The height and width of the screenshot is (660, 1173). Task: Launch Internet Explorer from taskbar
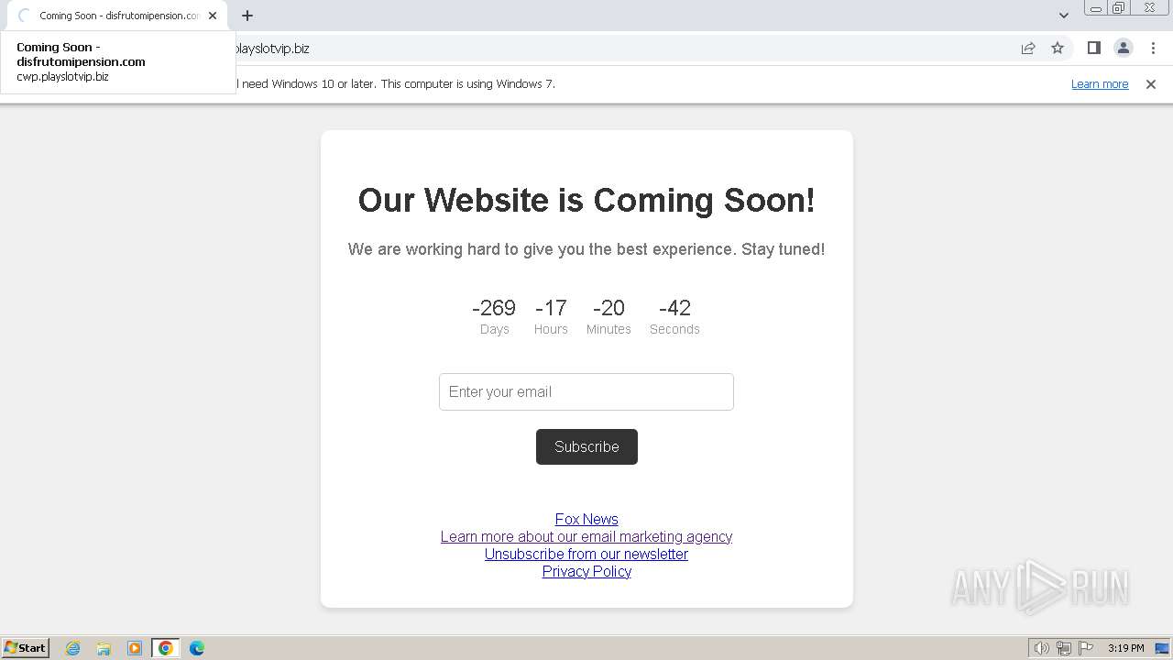point(73,648)
